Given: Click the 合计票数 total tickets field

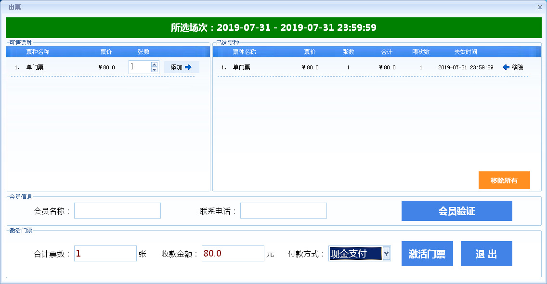Looking at the screenshot, I should 105,253.
